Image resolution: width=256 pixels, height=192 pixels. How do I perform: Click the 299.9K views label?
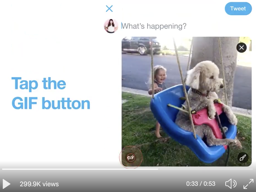click(x=39, y=184)
